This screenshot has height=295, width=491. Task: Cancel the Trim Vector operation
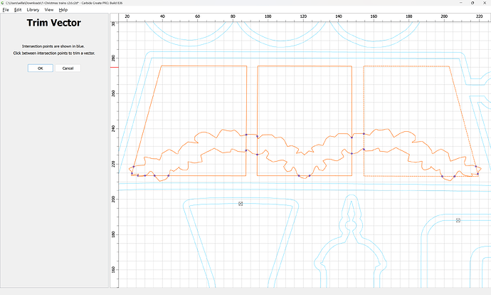tap(68, 68)
